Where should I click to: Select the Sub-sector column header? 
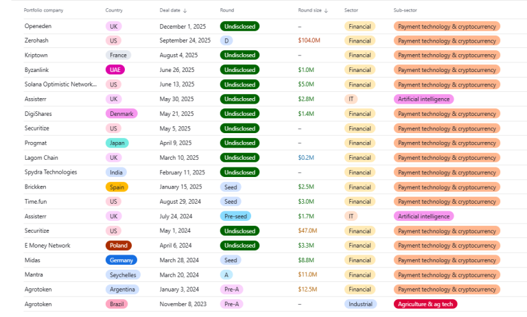click(x=405, y=10)
